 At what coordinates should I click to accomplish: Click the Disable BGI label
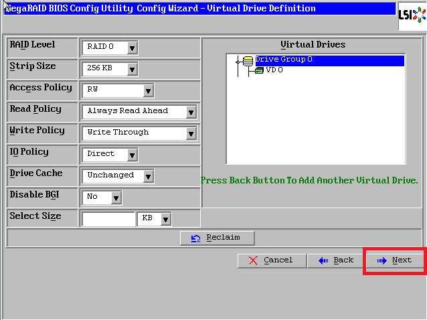tap(35, 195)
